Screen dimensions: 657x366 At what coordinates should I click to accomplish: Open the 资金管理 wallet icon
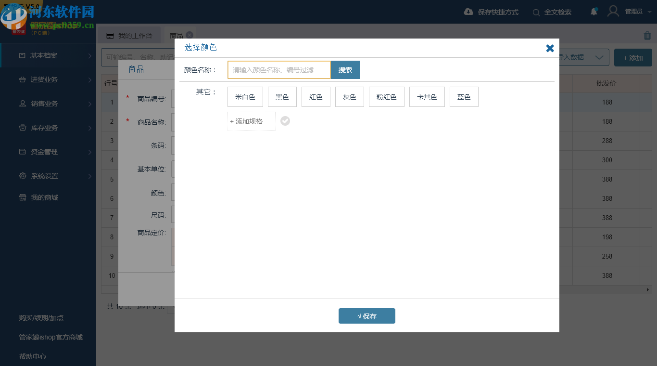click(21, 152)
